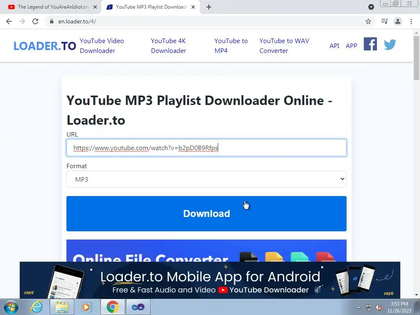
Task: Show hidden system tray icons
Action: tap(358, 307)
